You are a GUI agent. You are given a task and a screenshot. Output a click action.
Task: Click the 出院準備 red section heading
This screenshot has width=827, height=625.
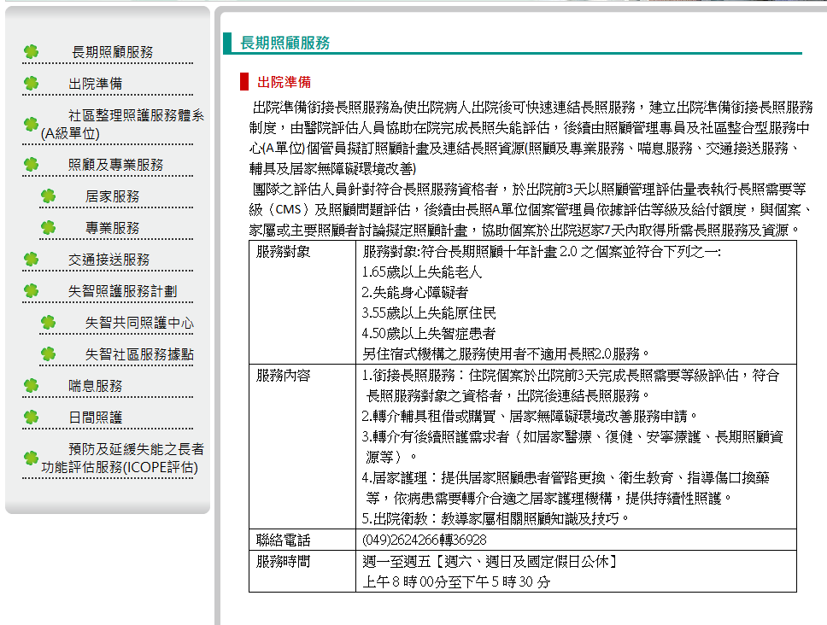point(284,82)
